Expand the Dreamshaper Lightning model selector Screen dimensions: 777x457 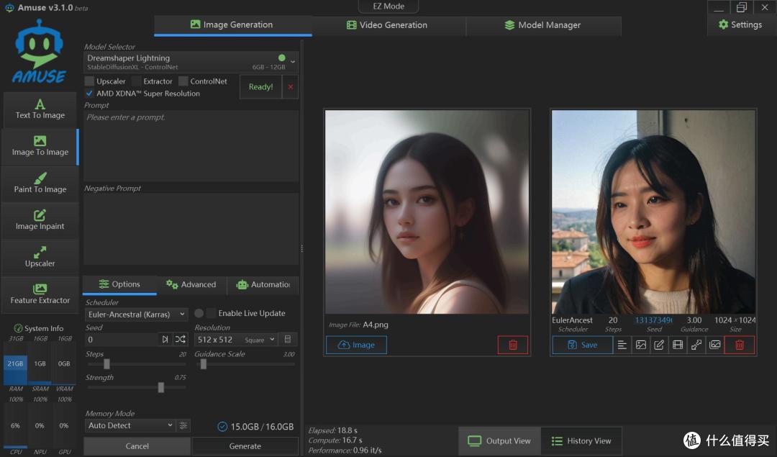[191, 62]
